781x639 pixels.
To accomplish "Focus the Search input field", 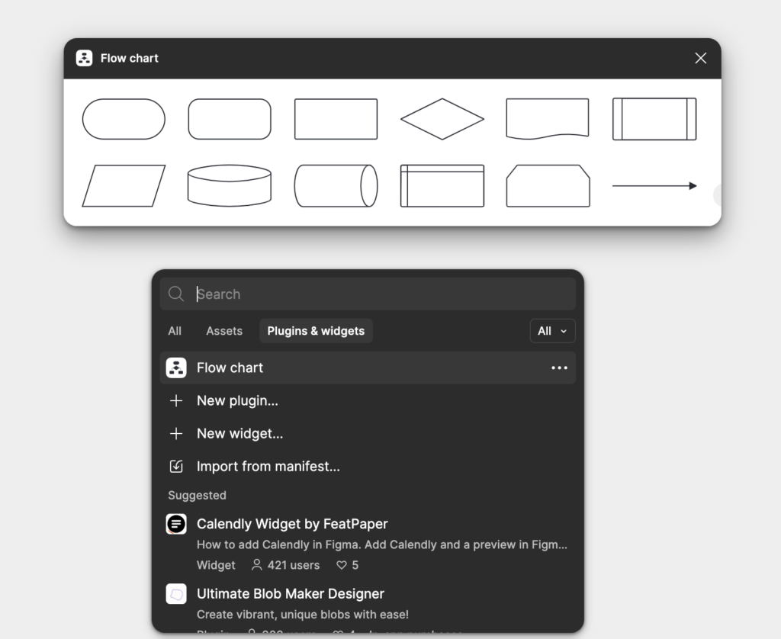I will click(368, 294).
